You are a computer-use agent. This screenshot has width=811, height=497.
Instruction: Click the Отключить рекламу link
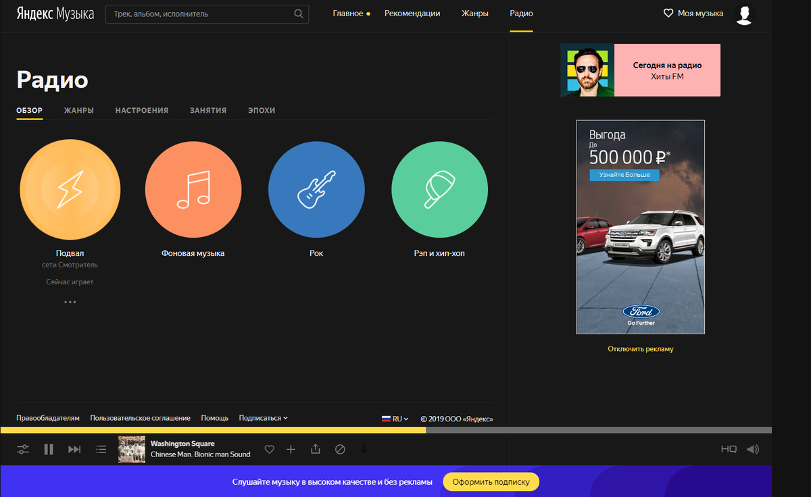pyautogui.click(x=641, y=349)
